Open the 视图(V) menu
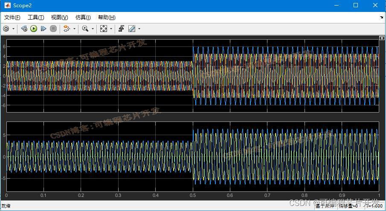The height and width of the screenshot is (211, 386). tap(59, 17)
